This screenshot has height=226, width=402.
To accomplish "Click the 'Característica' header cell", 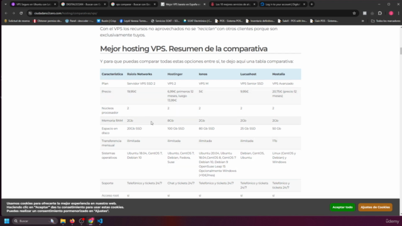I will point(112,74).
